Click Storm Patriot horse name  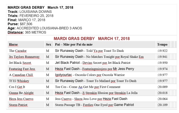click(18, 105)
